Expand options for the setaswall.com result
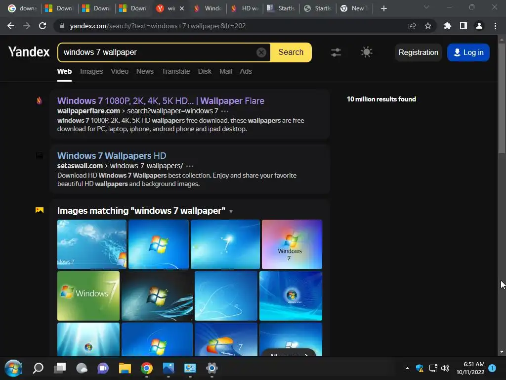506x380 pixels. (x=190, y=166)
